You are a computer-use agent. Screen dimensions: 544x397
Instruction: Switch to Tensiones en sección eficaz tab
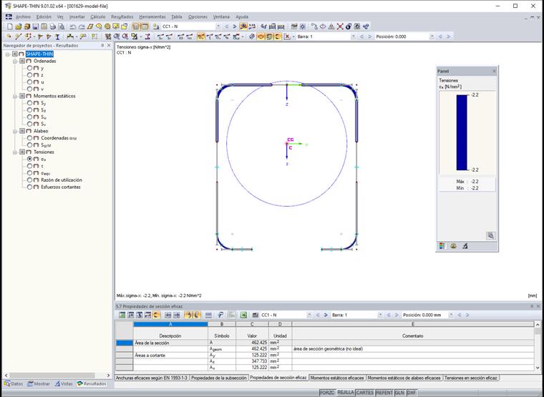tap(471, 378)
